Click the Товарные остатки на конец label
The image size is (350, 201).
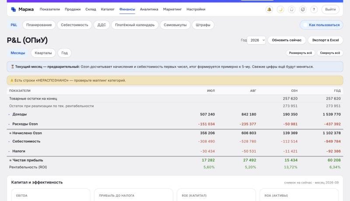33,98
